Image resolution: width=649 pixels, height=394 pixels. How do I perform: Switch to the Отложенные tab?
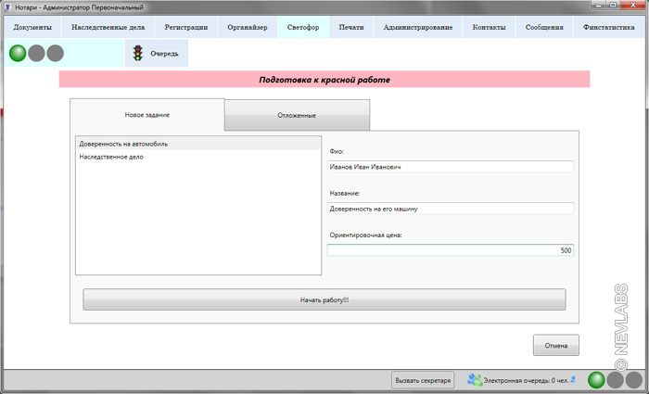pyautogui.click(x=297, y=115)
